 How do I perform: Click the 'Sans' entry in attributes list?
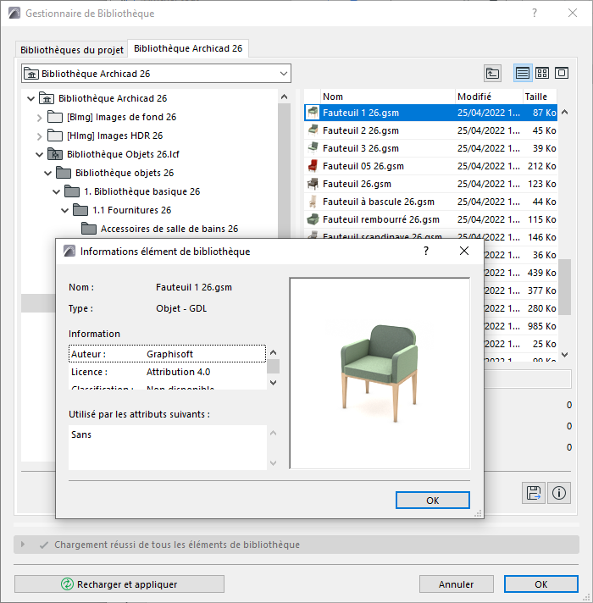tap(81, 434)
